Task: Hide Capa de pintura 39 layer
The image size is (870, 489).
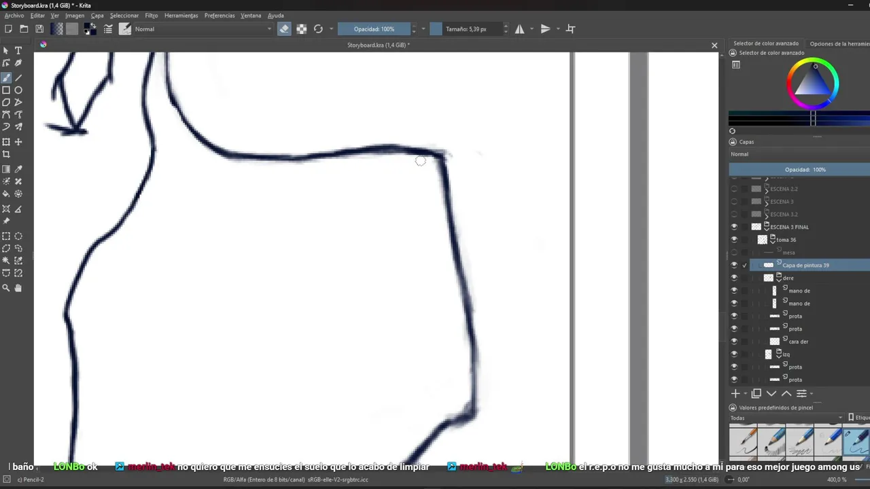Action: click(734, 266)
